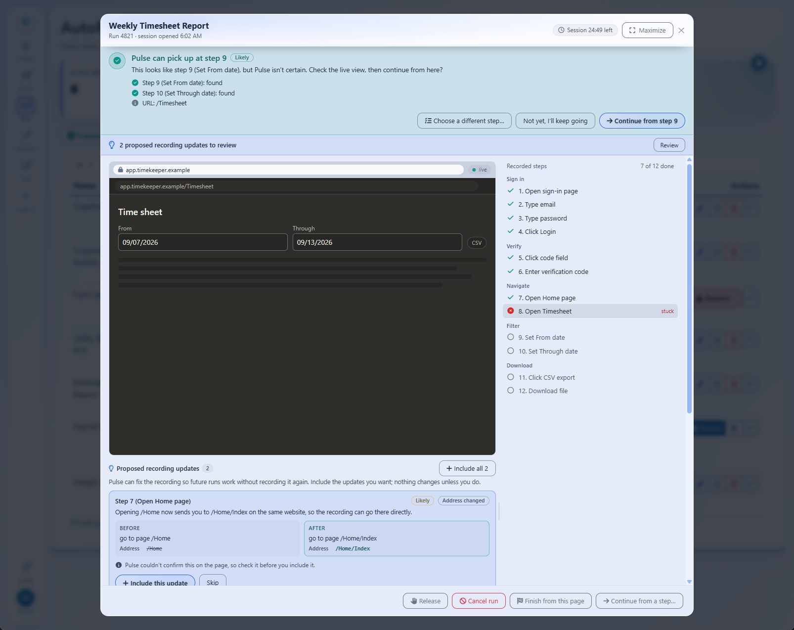Select step 10 Set Through date
This screenshot has height=630, width=794.
click(590, 351)
